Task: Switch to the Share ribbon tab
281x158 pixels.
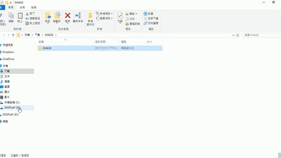Action: 22,7
